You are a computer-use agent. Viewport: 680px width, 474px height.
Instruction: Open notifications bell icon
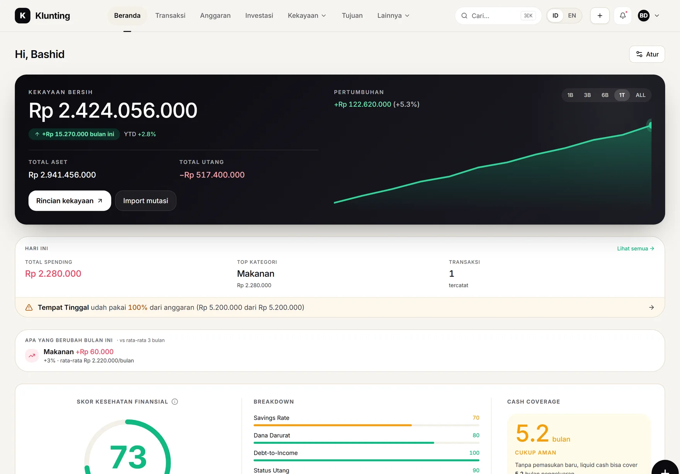(622, 16)
